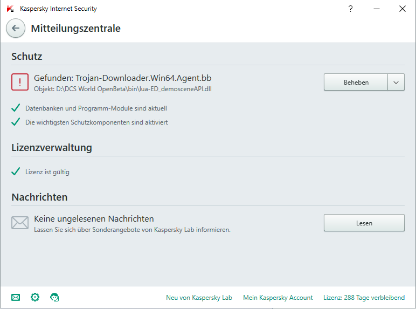Click the red threat warning exclamation icon
This screenshot has width=416, height=309.
20,82
